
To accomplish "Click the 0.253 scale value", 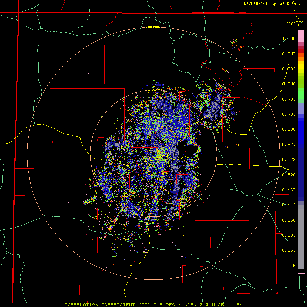I will tap(289, 250).
